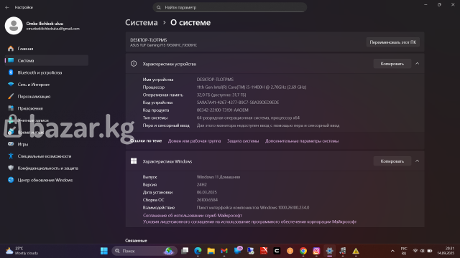Click the Settings gear taskbar icon
460x258 pixels.
pos(329,251)
